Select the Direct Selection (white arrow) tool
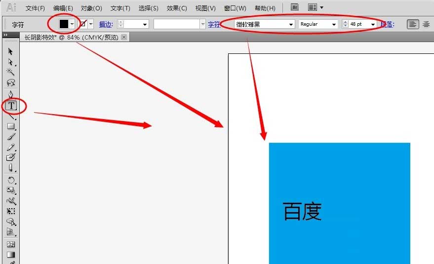Image resolution: width=434 pixels, height=264 pixels. 10,62
